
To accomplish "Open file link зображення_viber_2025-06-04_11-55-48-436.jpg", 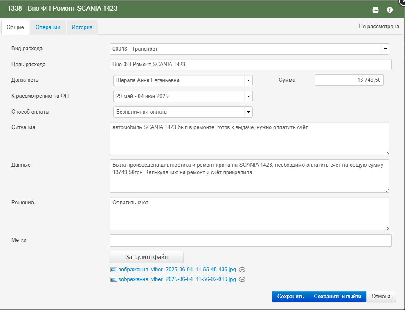I will click(177, 270).
